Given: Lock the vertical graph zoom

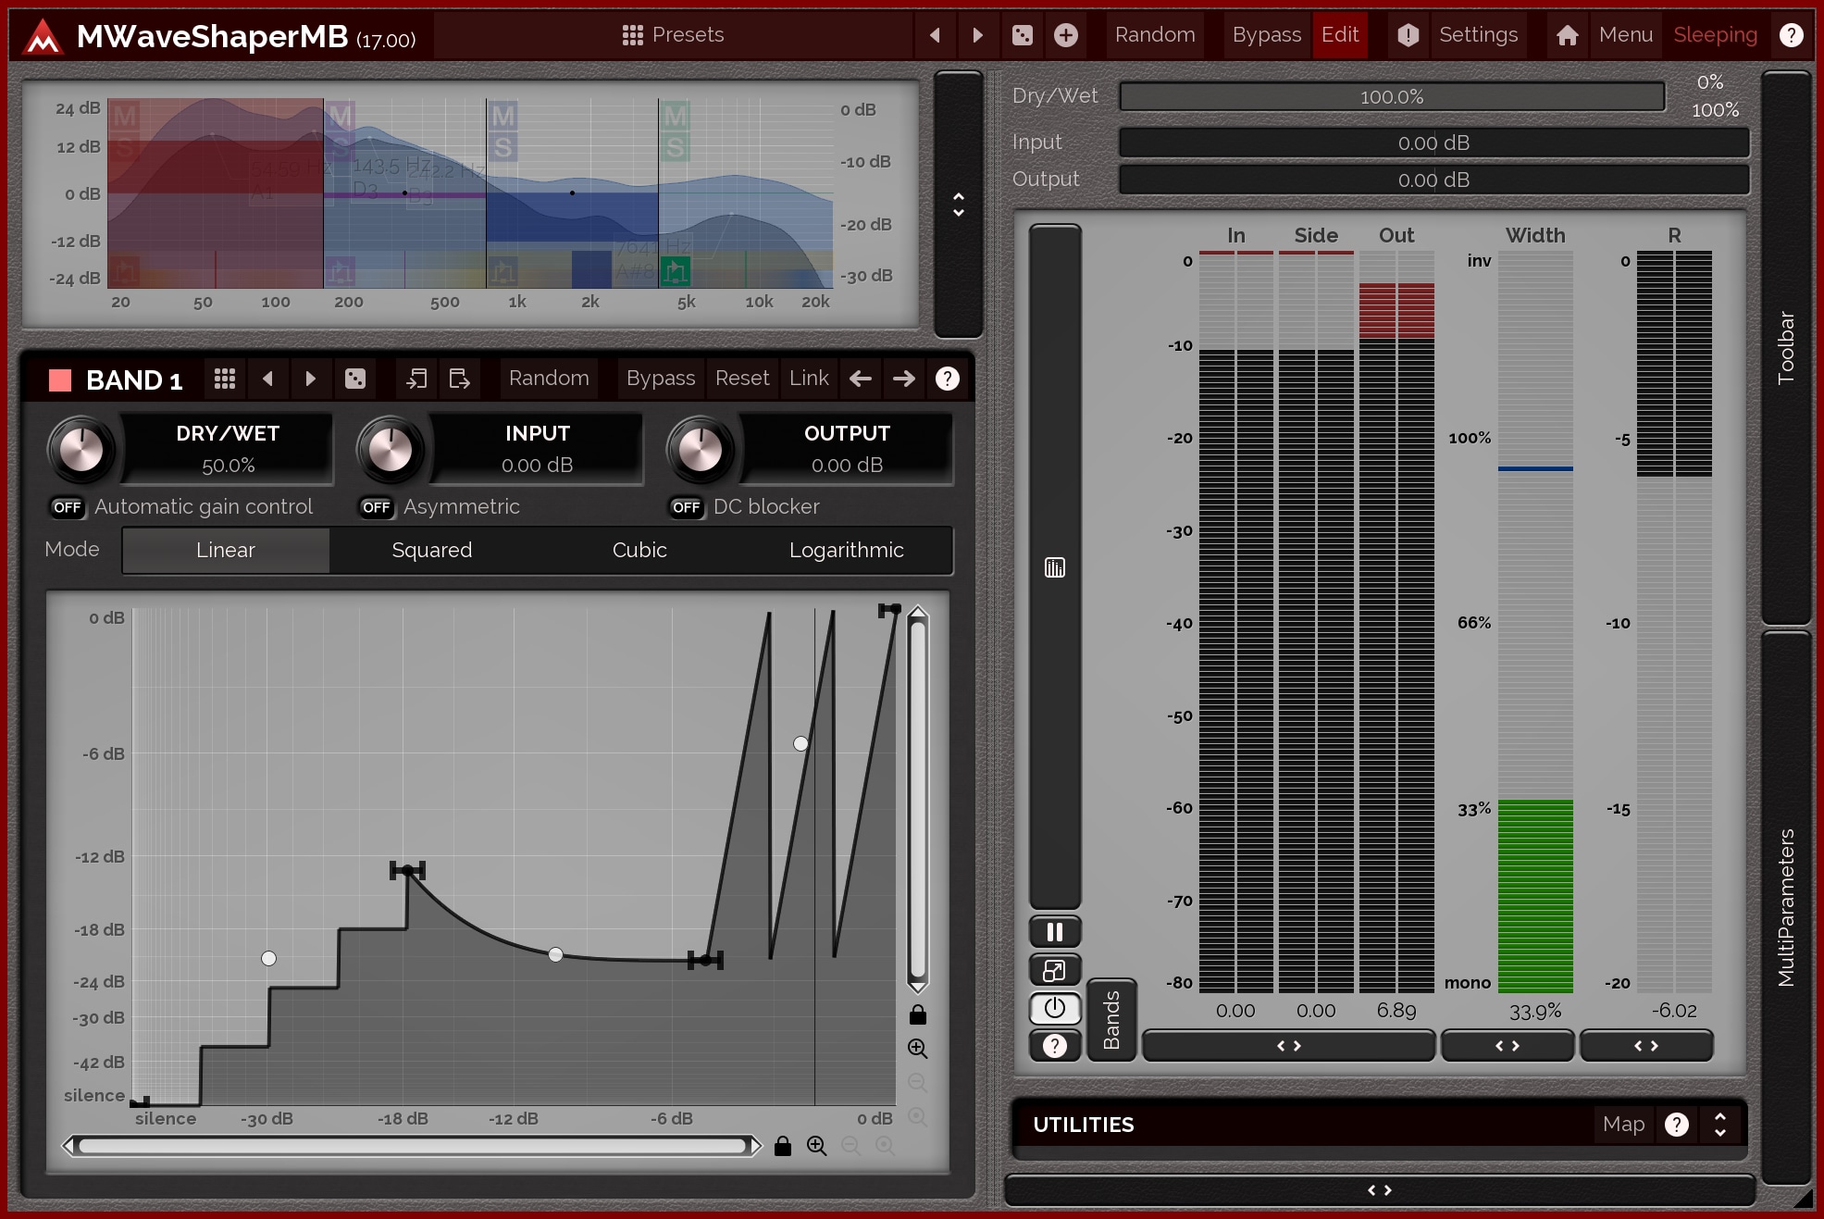Looking at the screenshot, I should coord(917,1015).
